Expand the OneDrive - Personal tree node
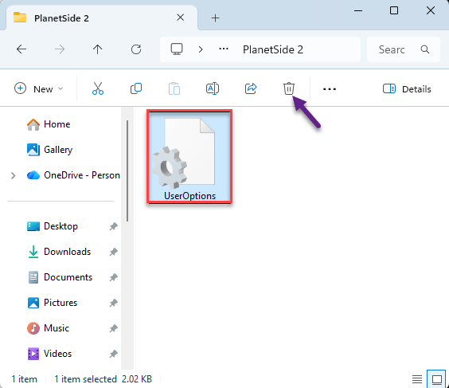Viewport: 449px width, 388px height. click(x=14, y=175)
